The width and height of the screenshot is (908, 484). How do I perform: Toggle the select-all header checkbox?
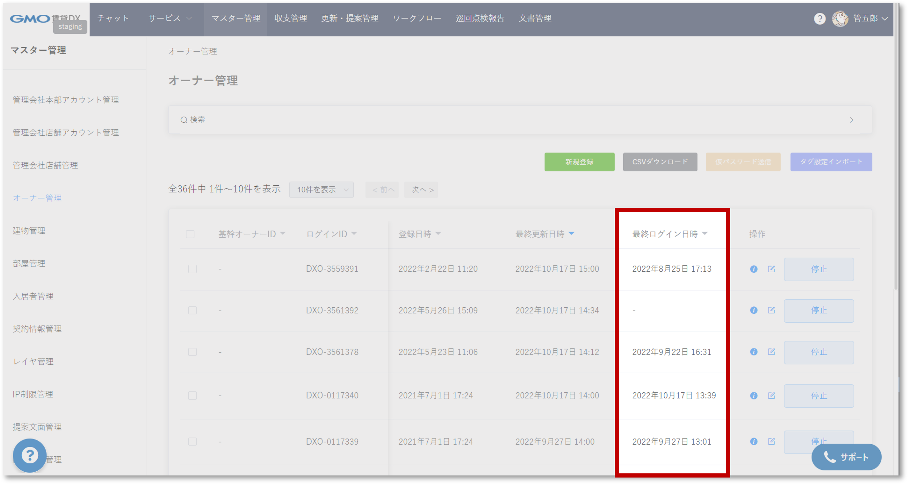[x=190, y=234]
